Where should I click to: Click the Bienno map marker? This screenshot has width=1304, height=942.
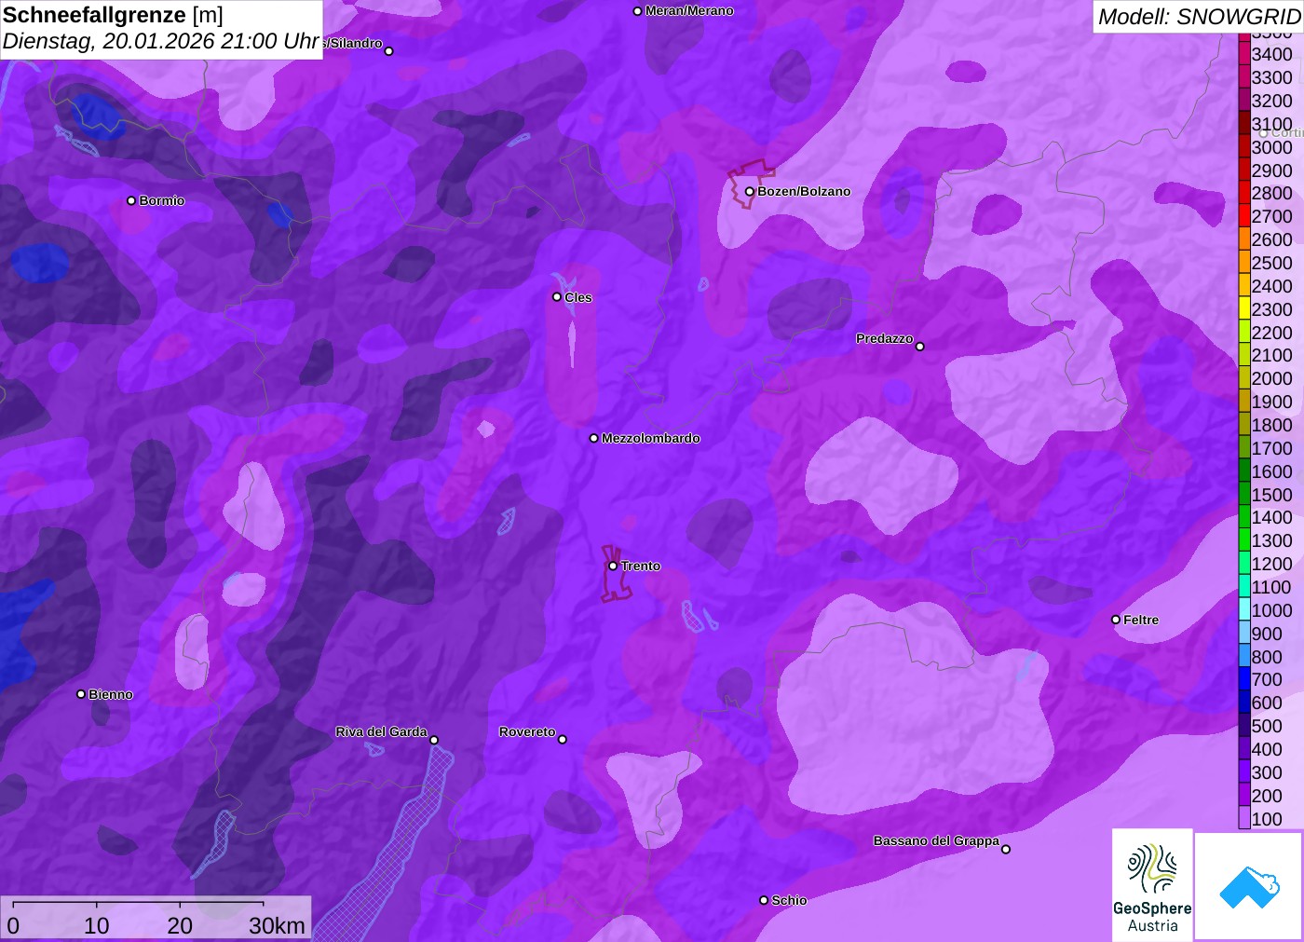point(81,694)
